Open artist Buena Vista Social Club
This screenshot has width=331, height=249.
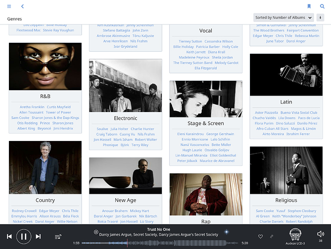click(x=299, y=113)
